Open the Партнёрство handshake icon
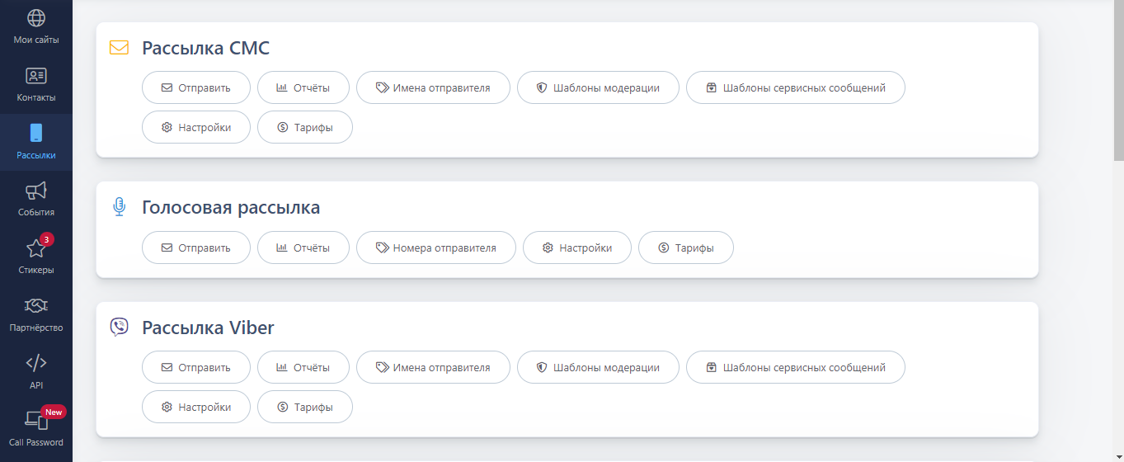The image size is (1124, 462). (36, 306)
